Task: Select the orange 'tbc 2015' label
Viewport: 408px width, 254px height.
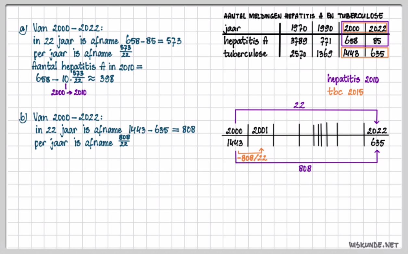Action: [345, 92]
